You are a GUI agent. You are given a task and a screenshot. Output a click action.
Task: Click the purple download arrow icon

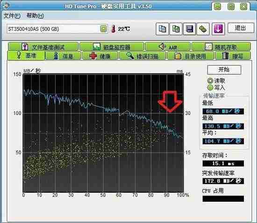(x=218, y=29)
